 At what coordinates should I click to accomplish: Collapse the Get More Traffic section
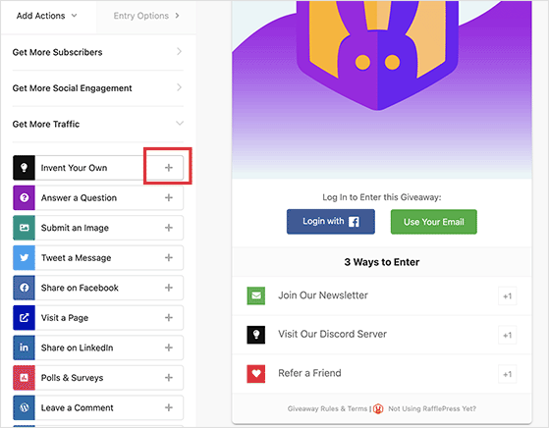(x=97, y=124)
